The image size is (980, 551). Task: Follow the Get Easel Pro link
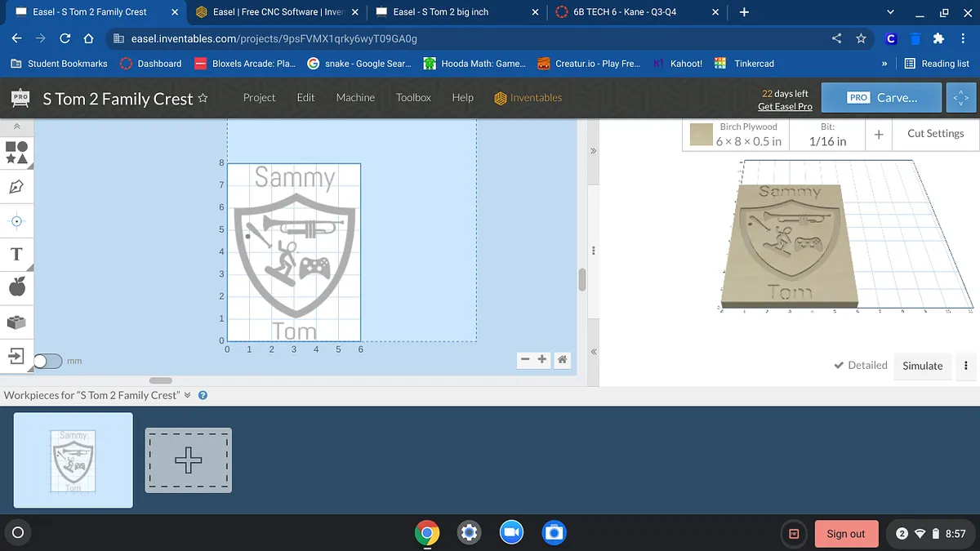tap(784, 107)
